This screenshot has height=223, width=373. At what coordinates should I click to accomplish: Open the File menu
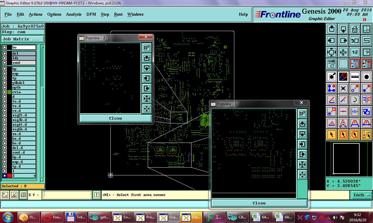click(x=8, y=14)
